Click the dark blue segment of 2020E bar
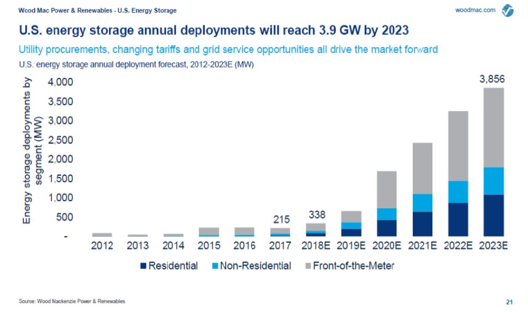Image resolution: width=528 pixels, height=312 pixels. tap(387, 228)
